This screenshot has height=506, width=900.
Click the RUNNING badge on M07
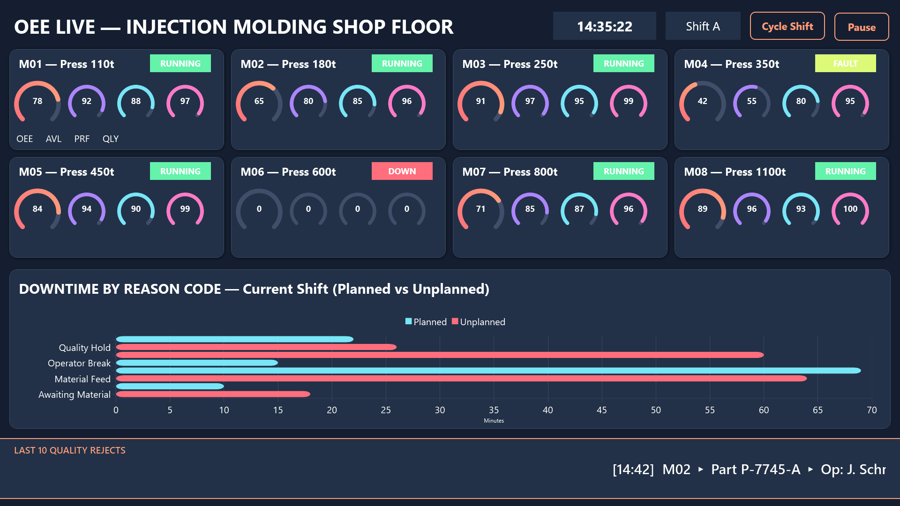(x=623, y=171)
